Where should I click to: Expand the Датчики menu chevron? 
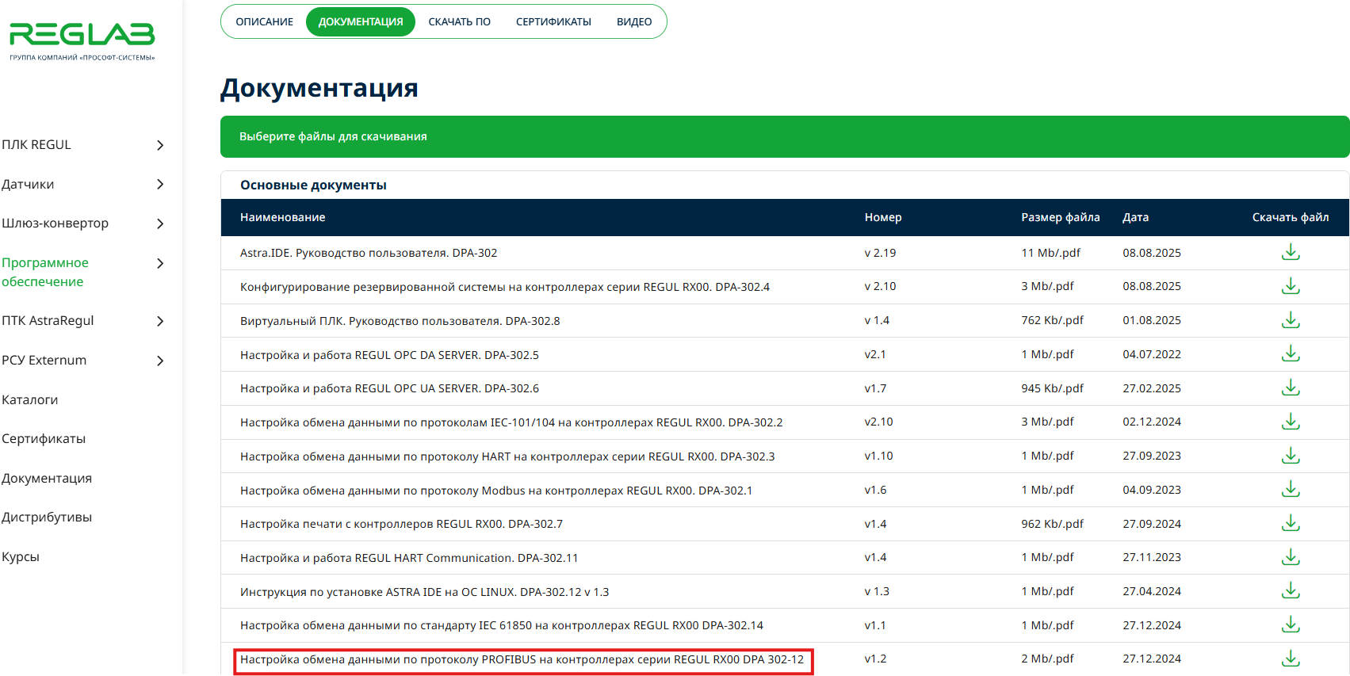(x=160, y=185)
